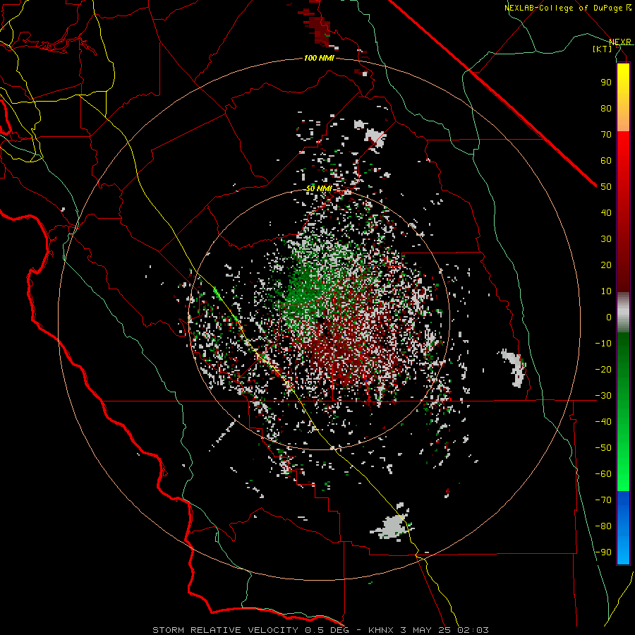Click the STORM RELATIVE VELOCITY caption text
Screen dimensions: 635x635
pyautogui.click(x=225, y=630)
